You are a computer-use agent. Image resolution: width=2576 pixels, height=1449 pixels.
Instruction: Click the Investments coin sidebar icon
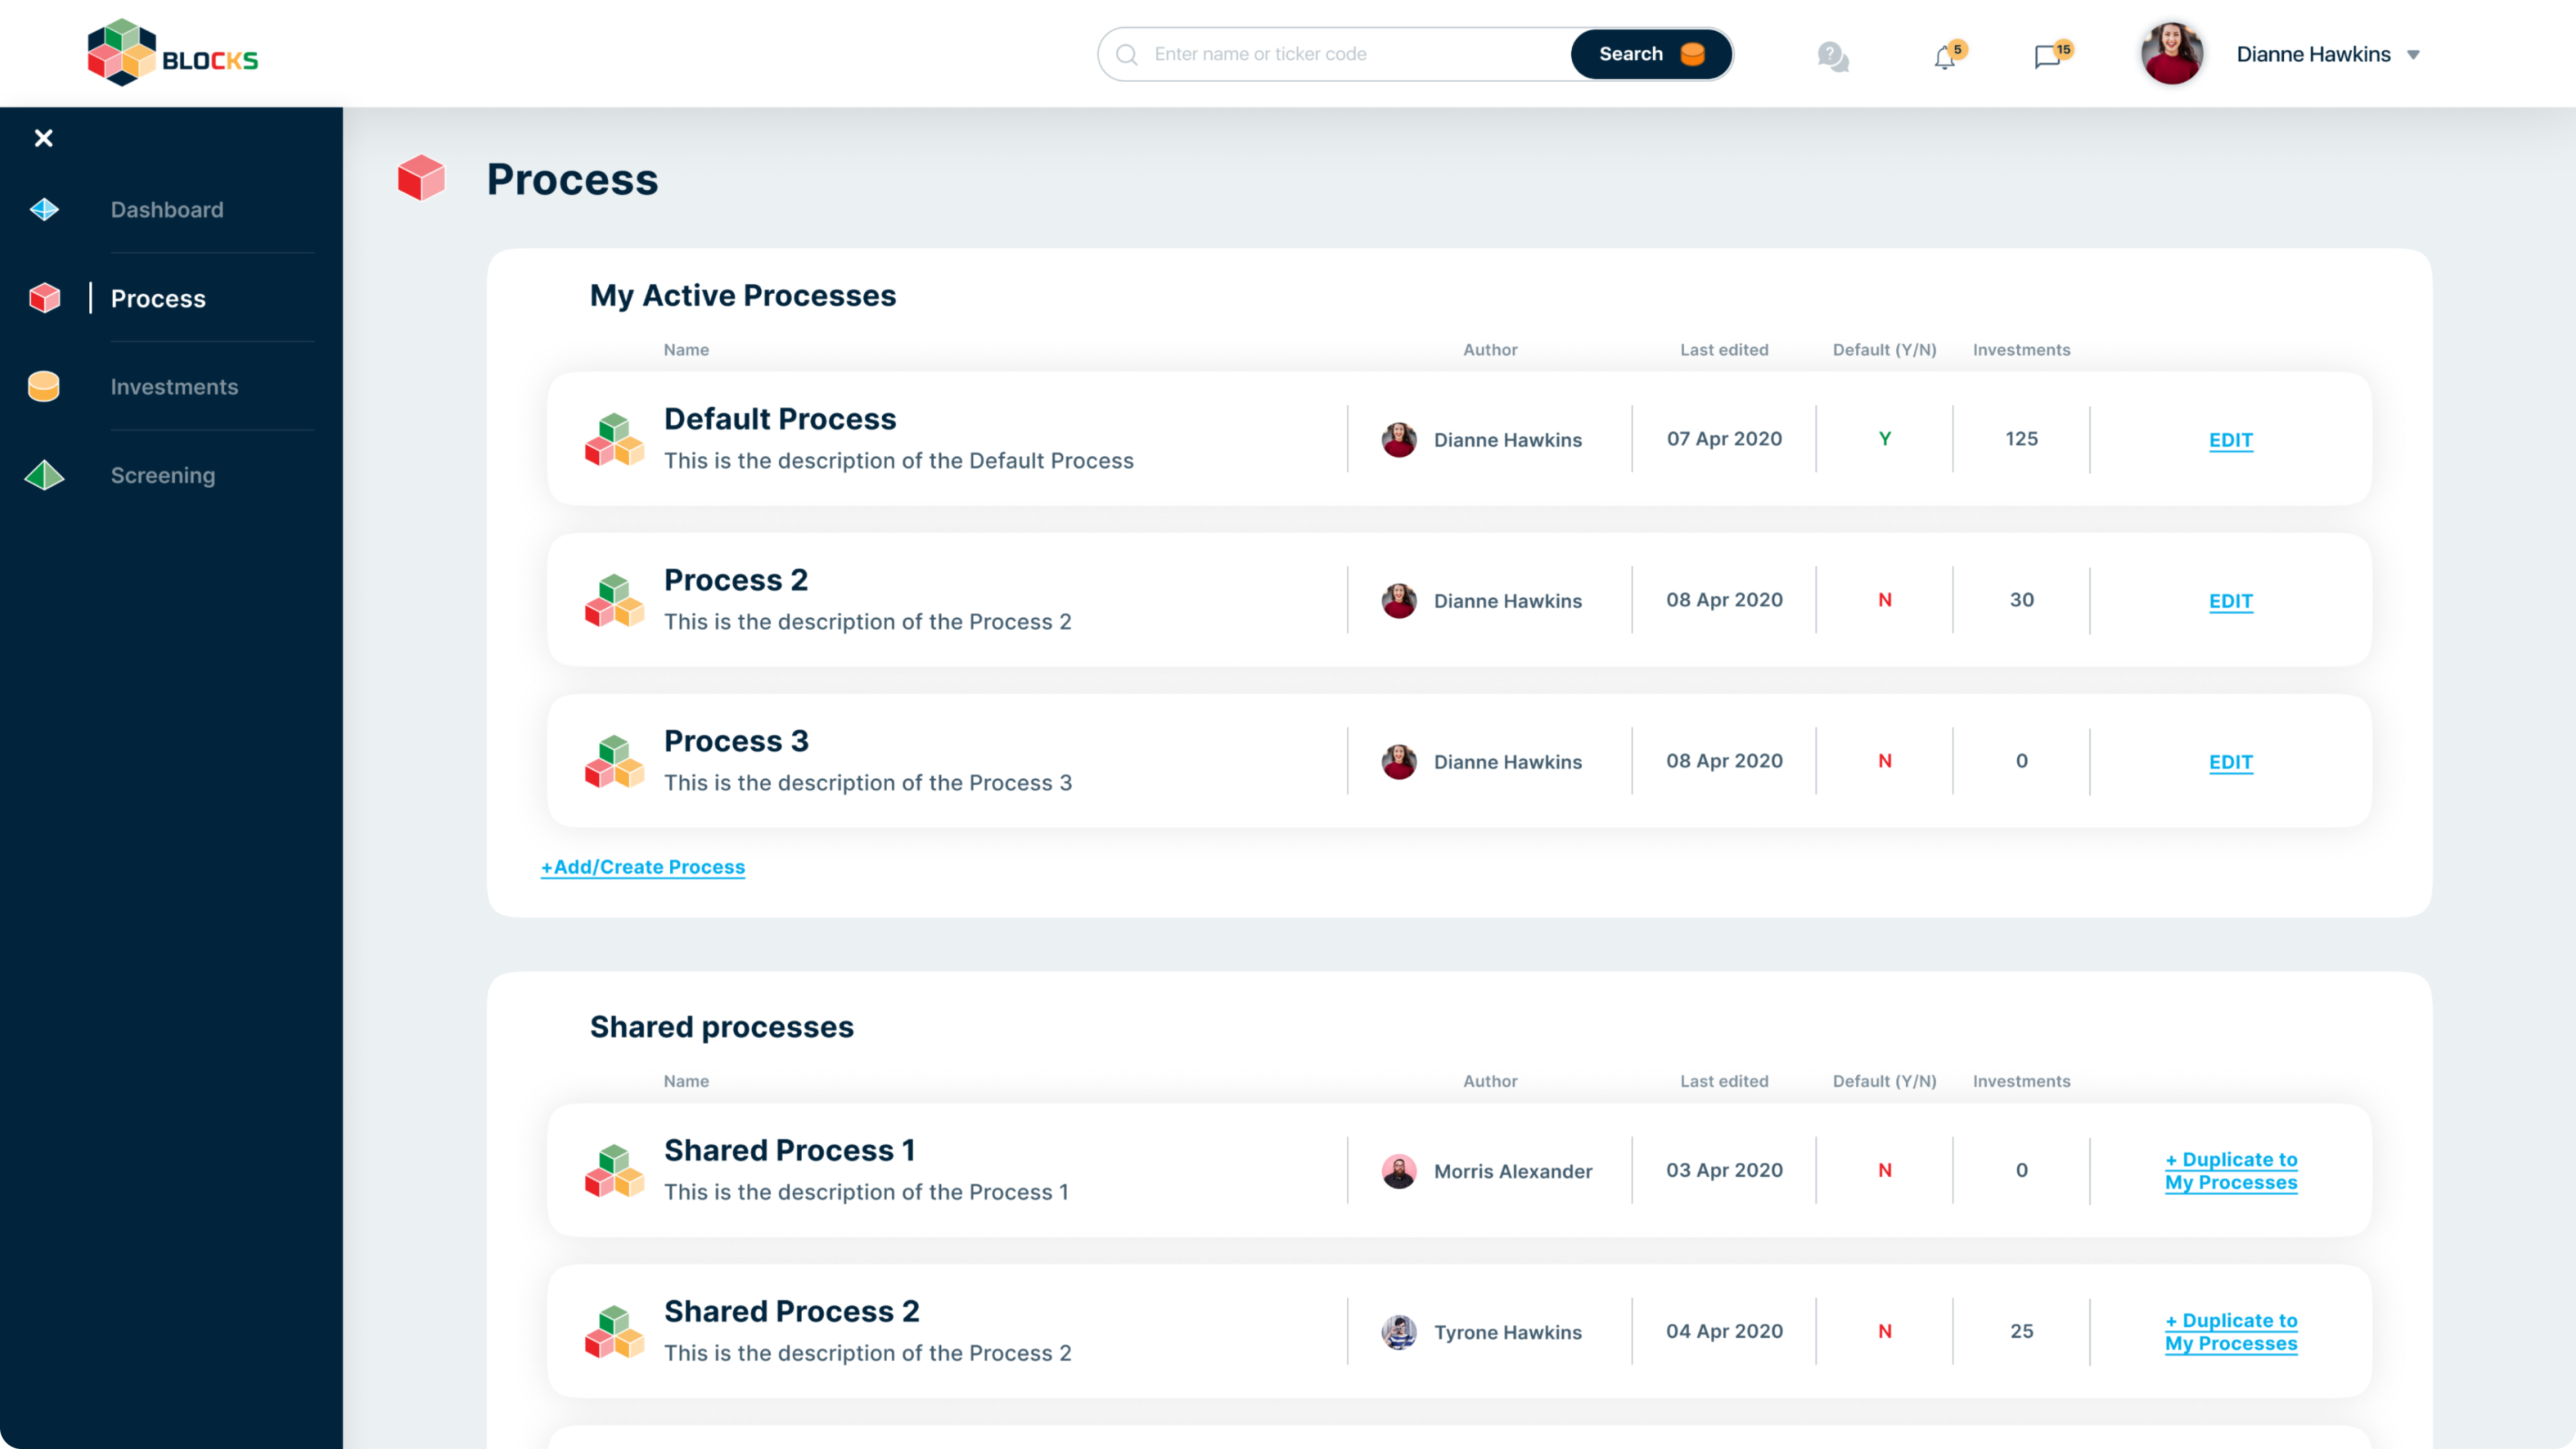44,386
